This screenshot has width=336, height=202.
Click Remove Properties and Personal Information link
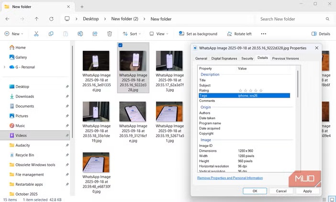[230, 178]
